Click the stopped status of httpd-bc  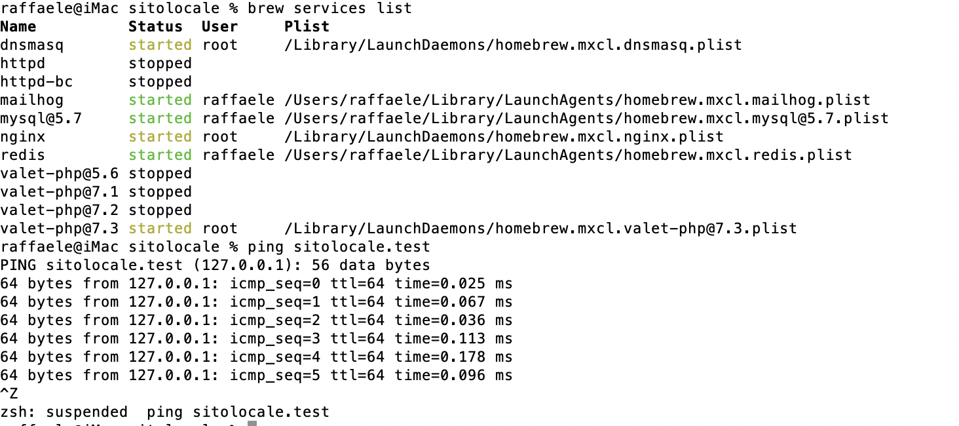(160, 82)
